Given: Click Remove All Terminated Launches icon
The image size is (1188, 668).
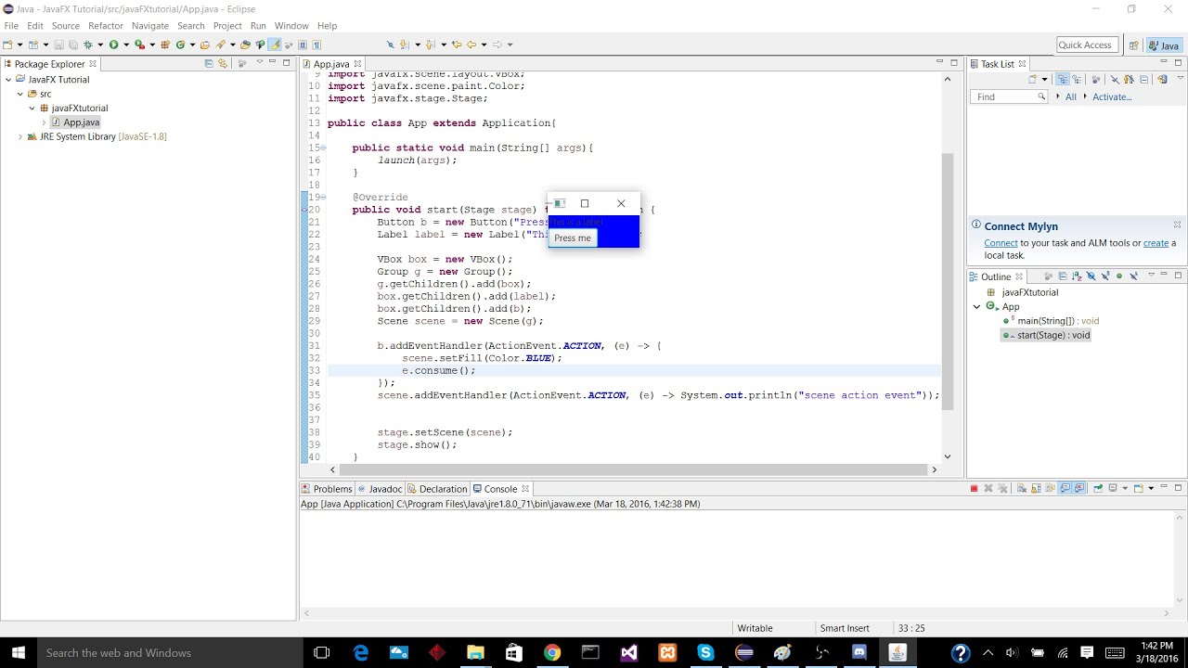Looking at the screenshot, I should pos(1002,488).
